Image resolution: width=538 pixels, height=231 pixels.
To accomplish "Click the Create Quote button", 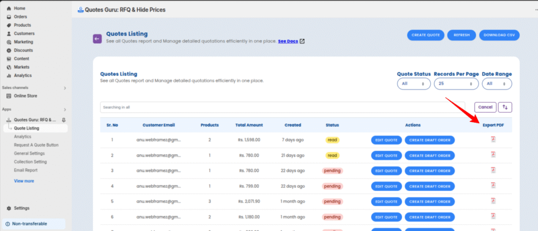I will pos(426,35).
